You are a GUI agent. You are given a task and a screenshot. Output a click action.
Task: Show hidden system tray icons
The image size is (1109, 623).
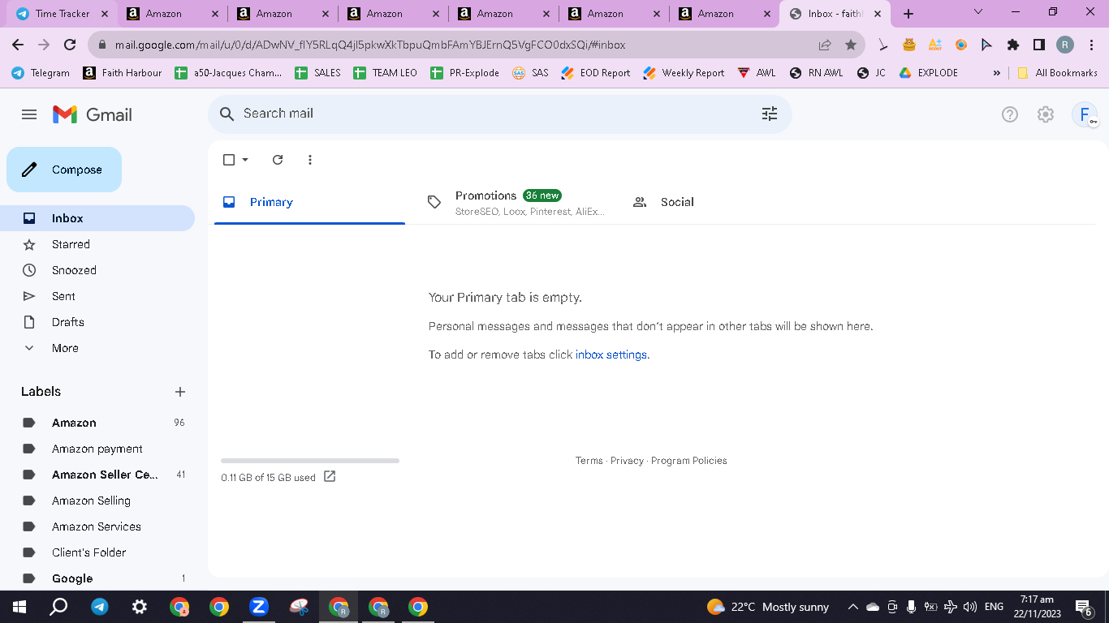[x=852, y=607]
